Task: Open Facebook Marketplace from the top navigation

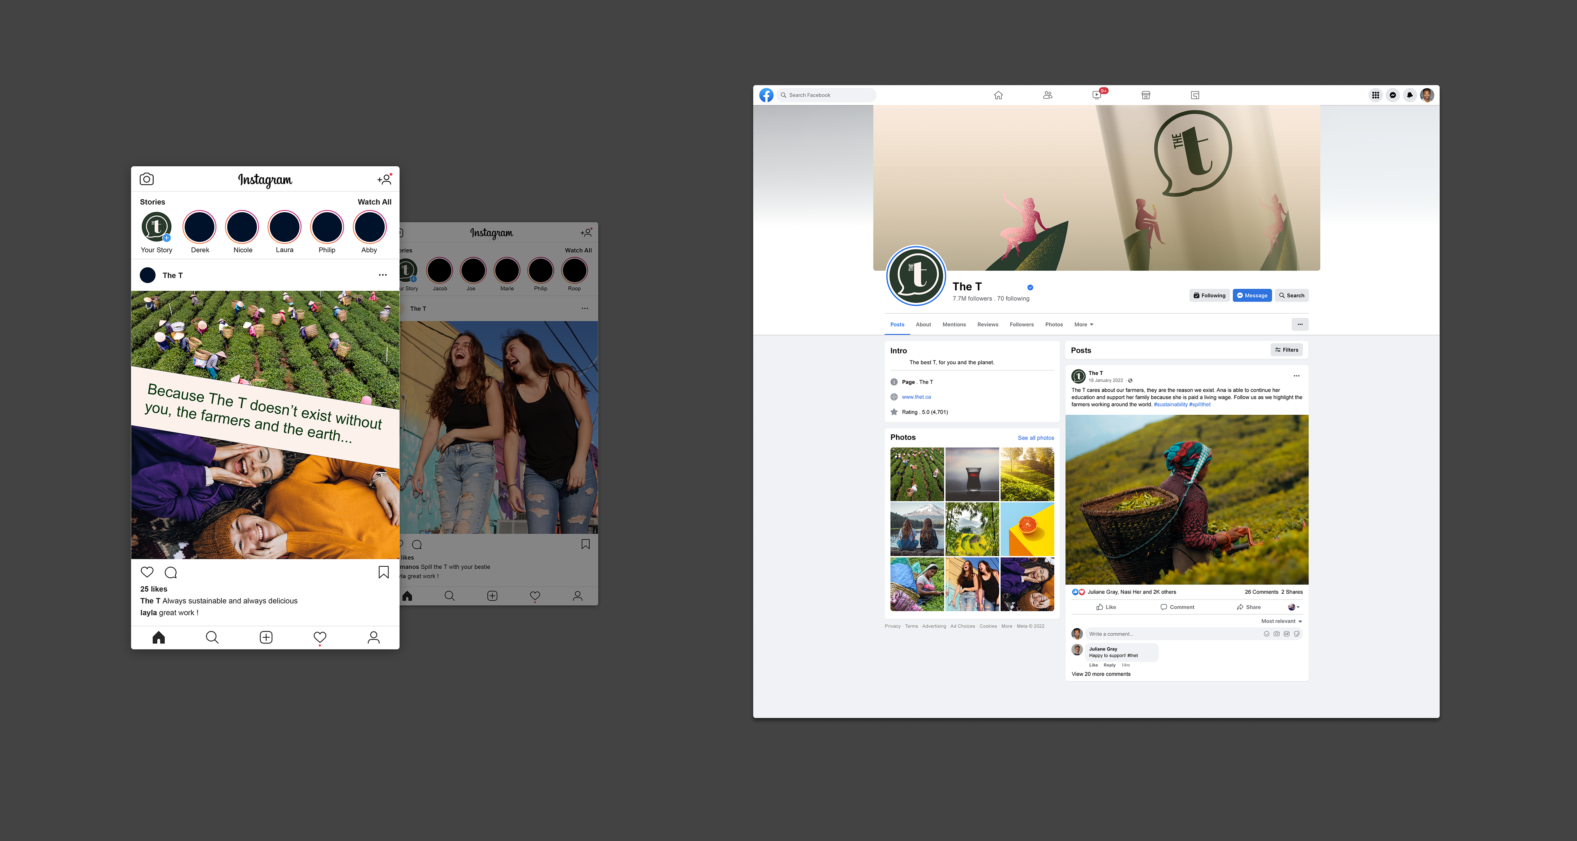Action: click(x=1145, y=95)
